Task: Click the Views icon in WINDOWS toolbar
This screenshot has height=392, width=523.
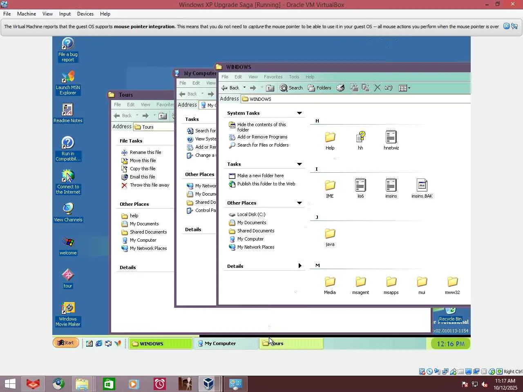Action: (x=403, y=88)
